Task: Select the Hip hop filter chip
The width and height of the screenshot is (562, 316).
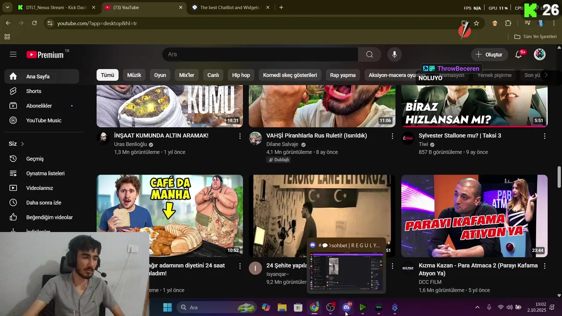Action: click(x=241, y=75)
